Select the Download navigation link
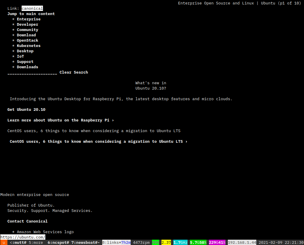This screenshot has height=245, width=304. pyautogui.click(x=26, y=35)
